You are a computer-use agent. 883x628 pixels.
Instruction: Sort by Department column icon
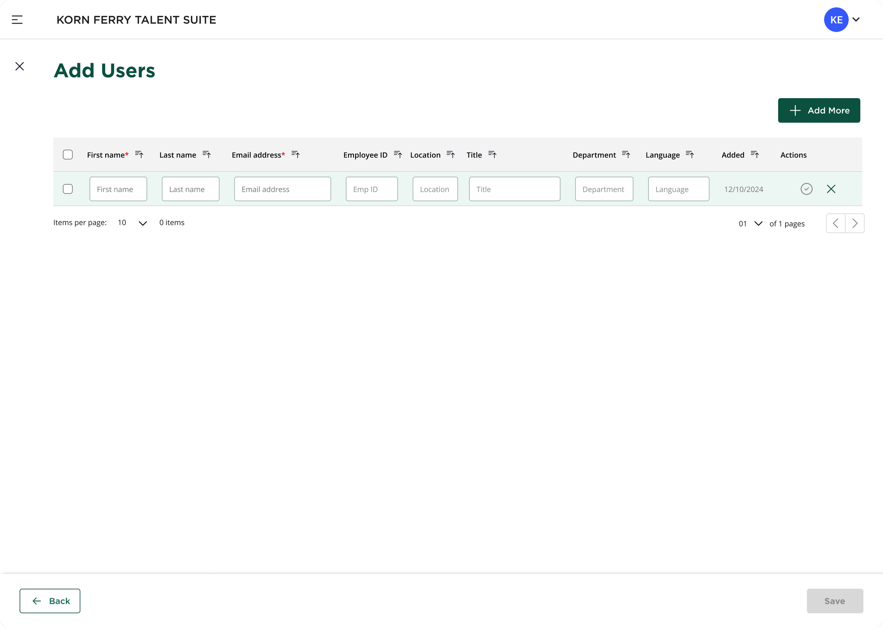[626, 155]
